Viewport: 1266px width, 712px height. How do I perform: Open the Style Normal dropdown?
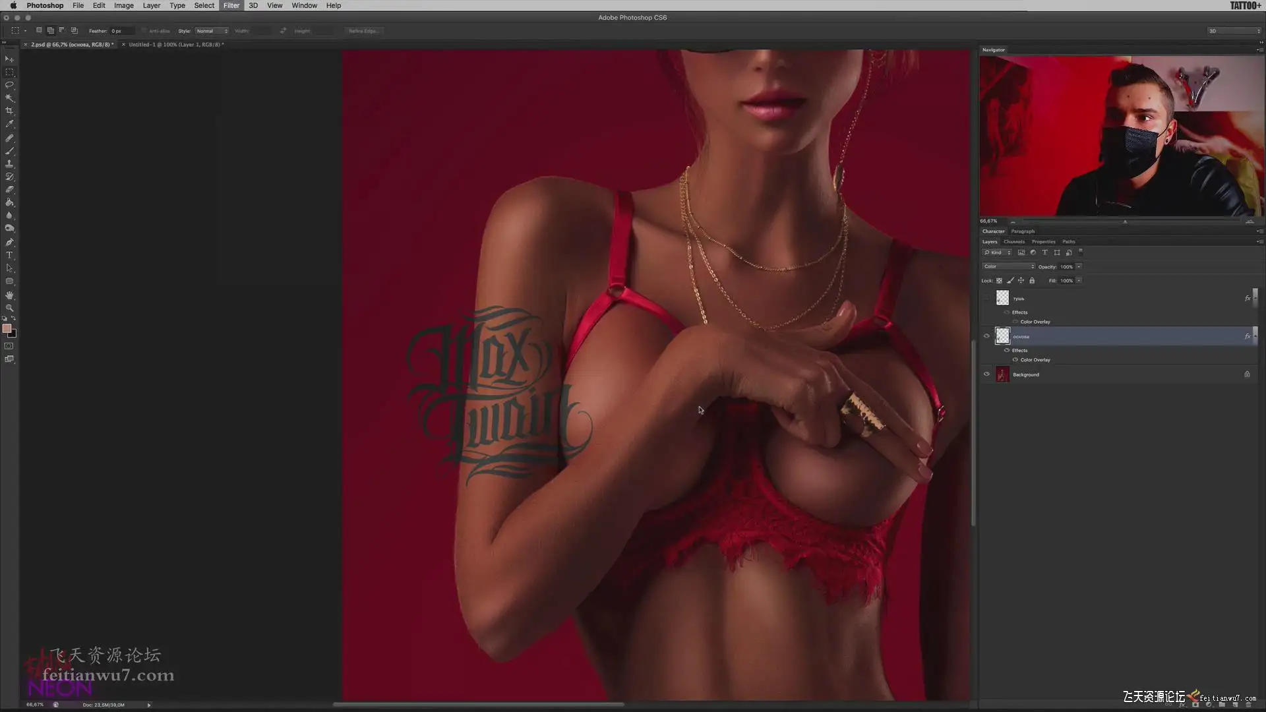[x=212, y=31]
